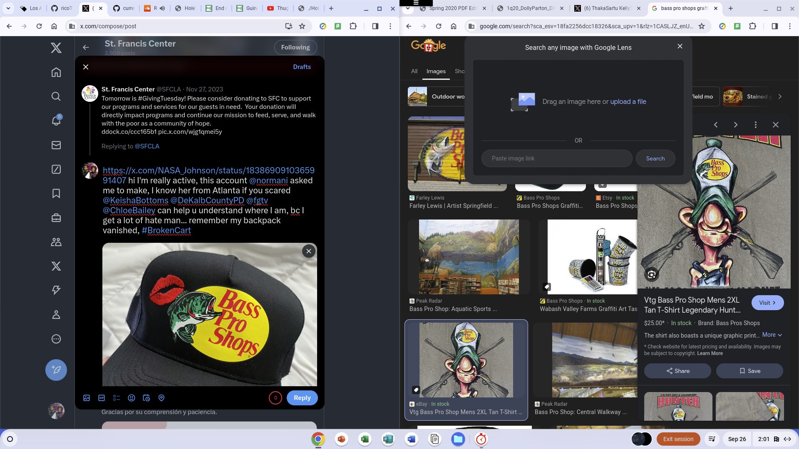Schedule the post icon
Screen dimensions: 799x449
point(146,398)
